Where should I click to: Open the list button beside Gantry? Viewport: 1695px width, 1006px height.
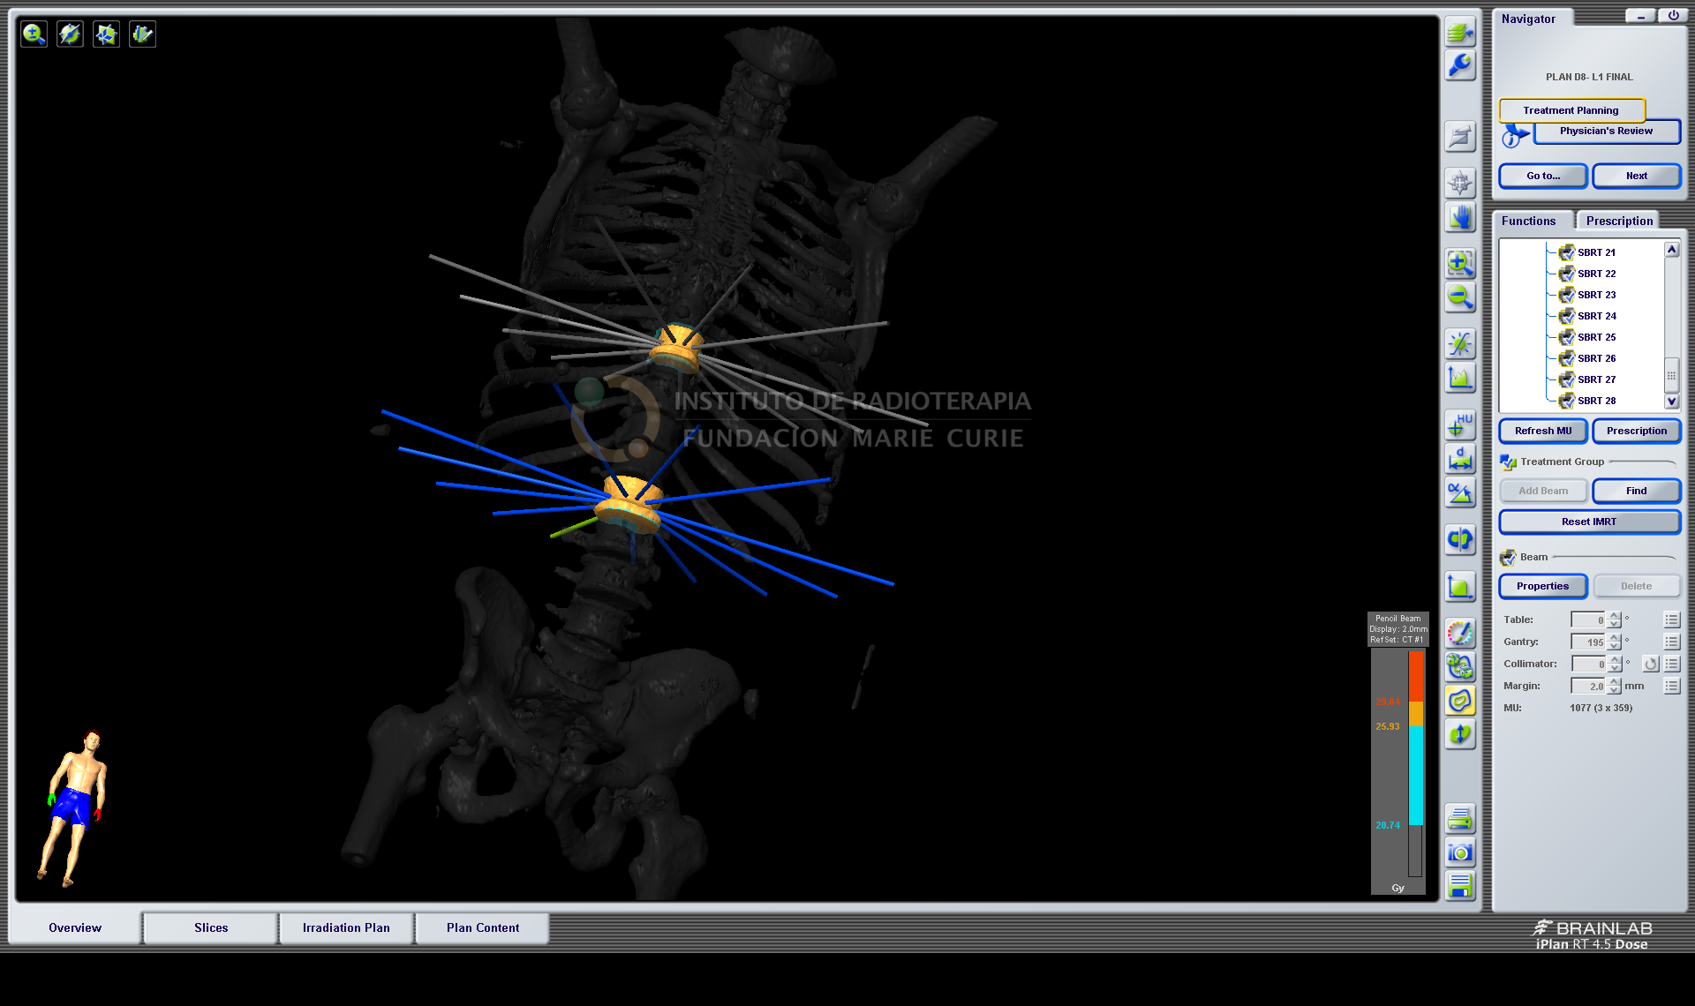[x=1671, y=642]
